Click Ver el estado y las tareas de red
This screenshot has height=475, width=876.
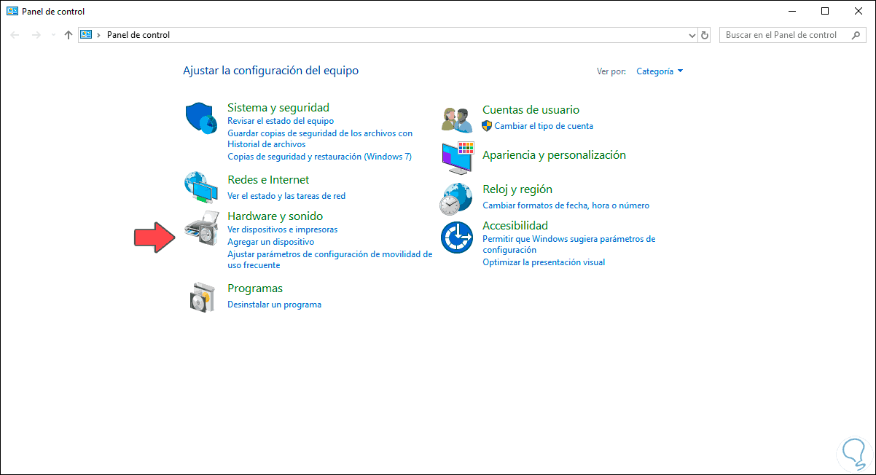[x=286, y=196]
